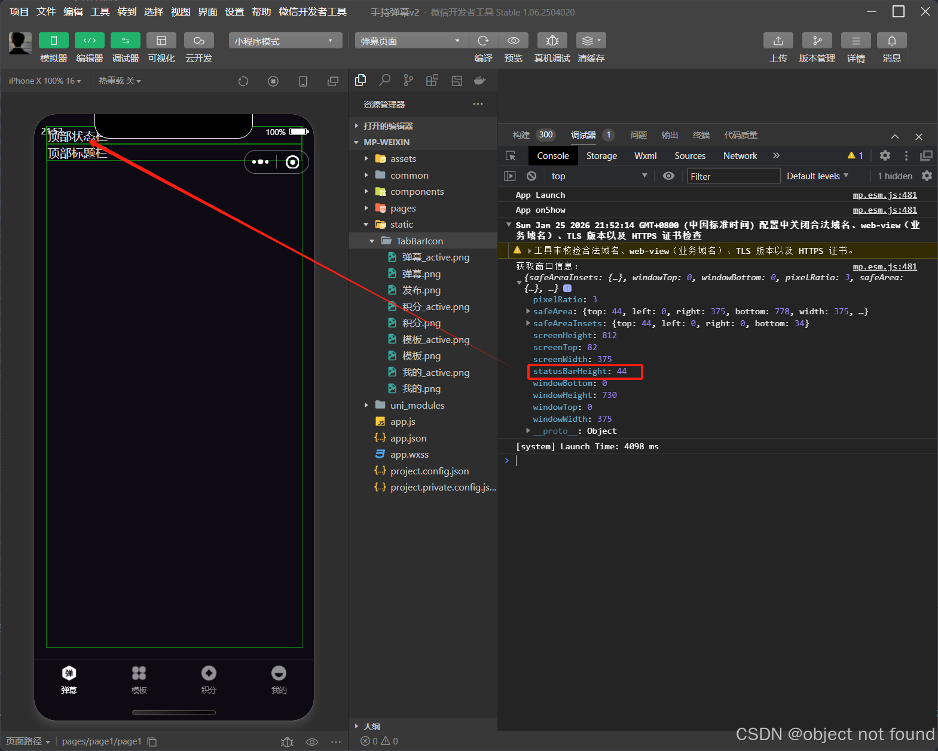
Task: Start real device debugging bug icon
Action: pos(552,41)
